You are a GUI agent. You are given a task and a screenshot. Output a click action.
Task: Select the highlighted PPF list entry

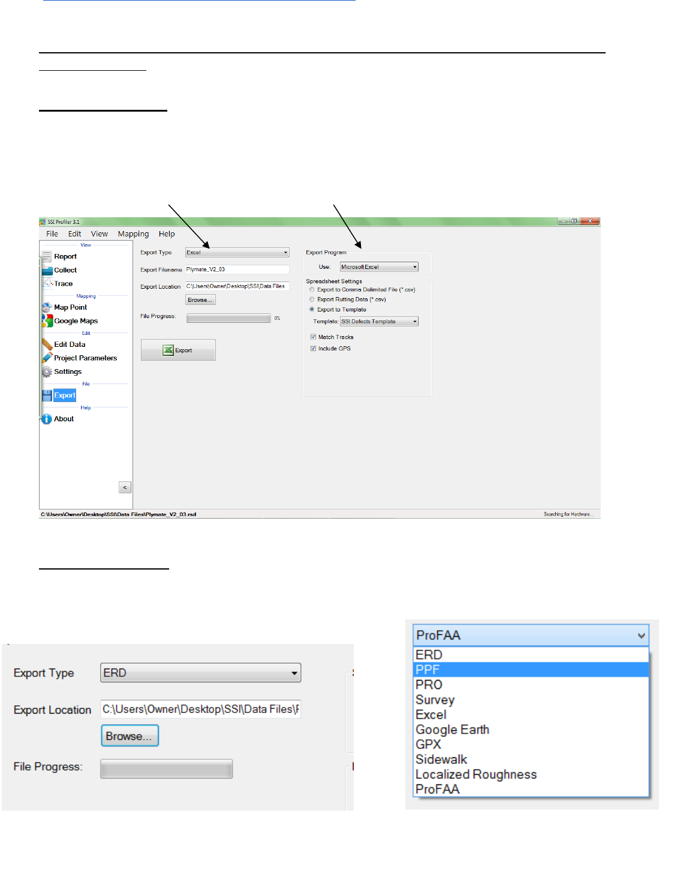531,670
